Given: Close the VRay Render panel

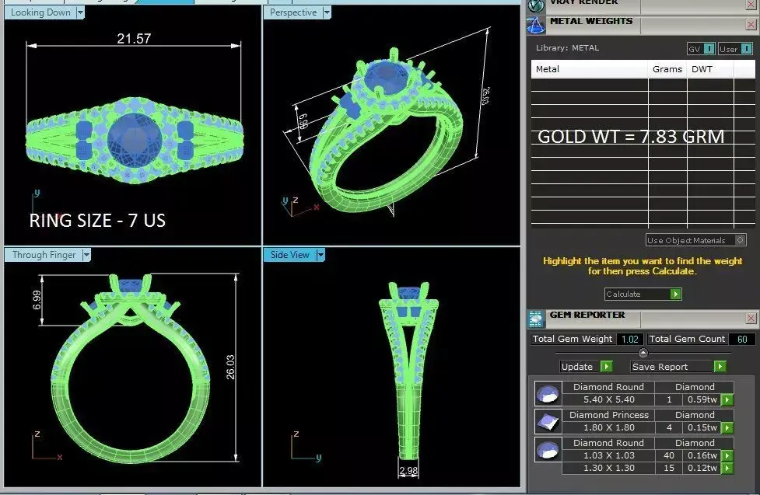Looking at the screenshot, I should click(751, 5).
